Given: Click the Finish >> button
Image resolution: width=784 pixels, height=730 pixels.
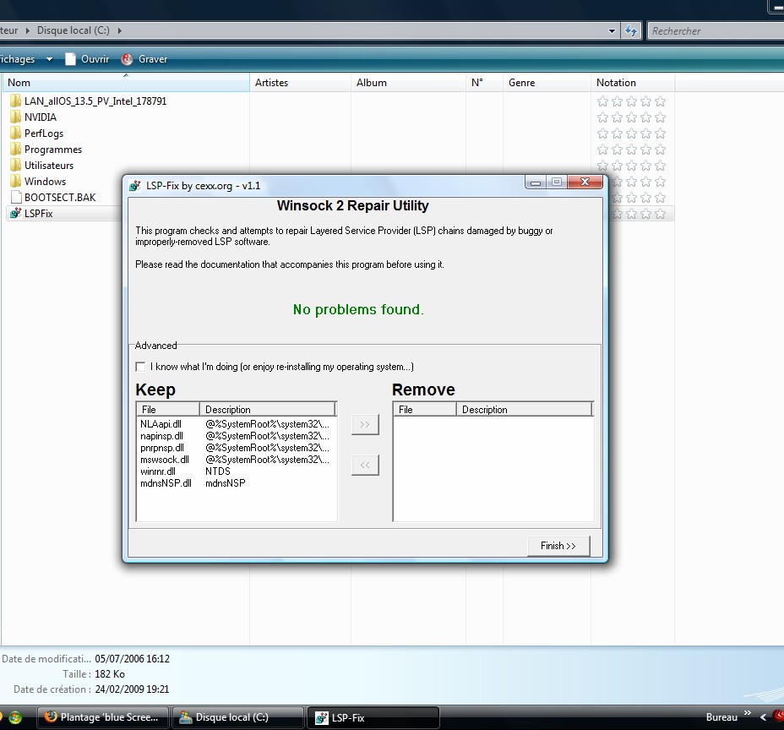Looking at the screenshot, I should point(558,546).
